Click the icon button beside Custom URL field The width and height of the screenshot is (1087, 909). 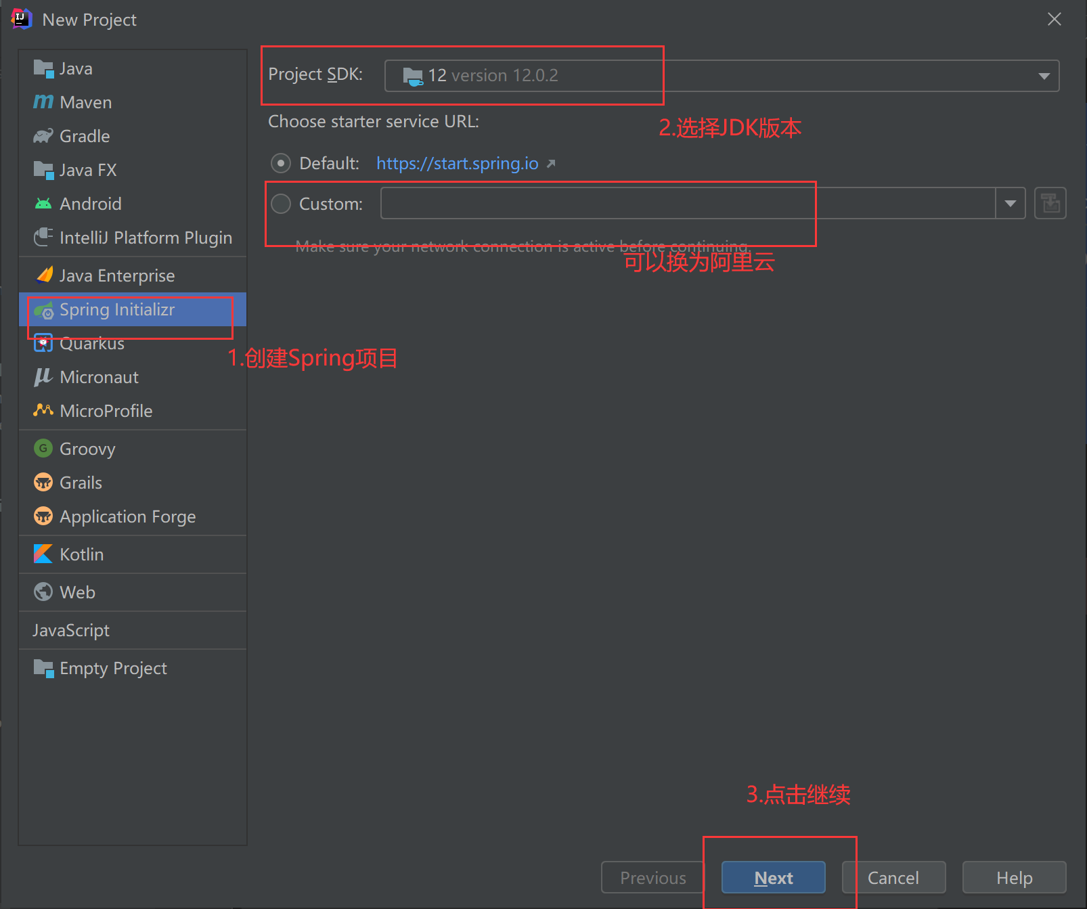[x=1050, y=203]
